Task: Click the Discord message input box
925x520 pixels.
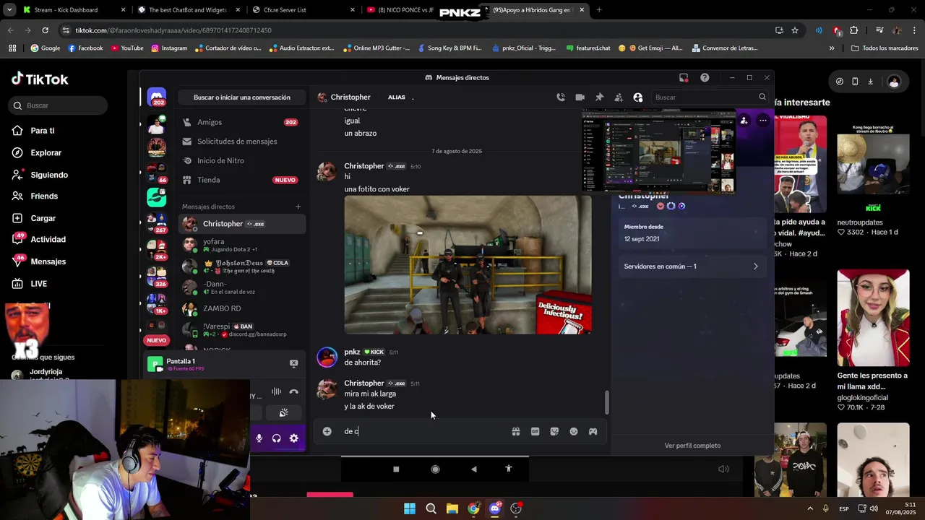Action: (423, 431)
